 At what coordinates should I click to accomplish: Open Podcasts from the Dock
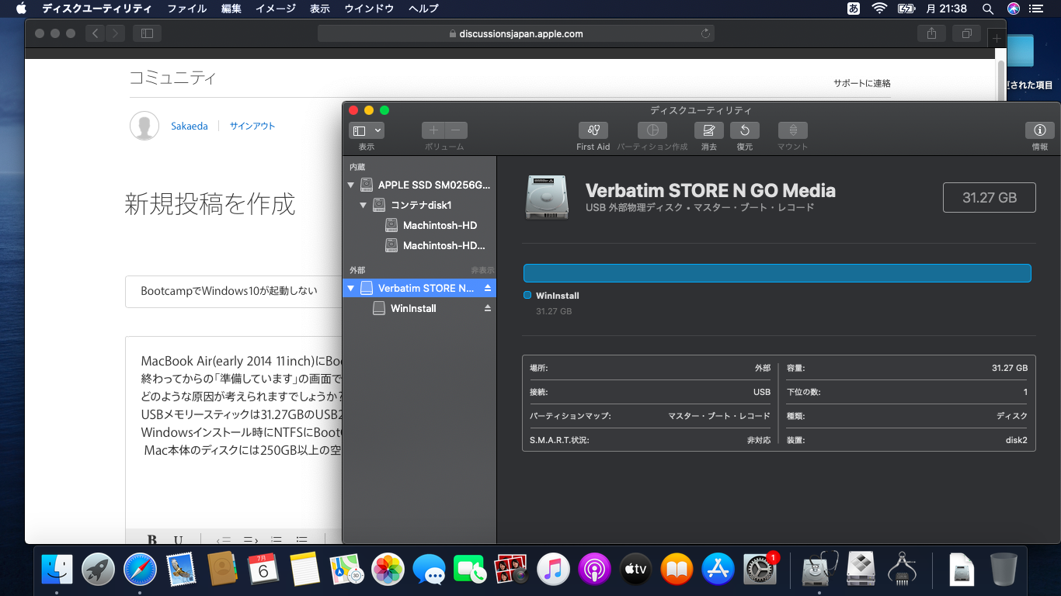tap(594, 570)
